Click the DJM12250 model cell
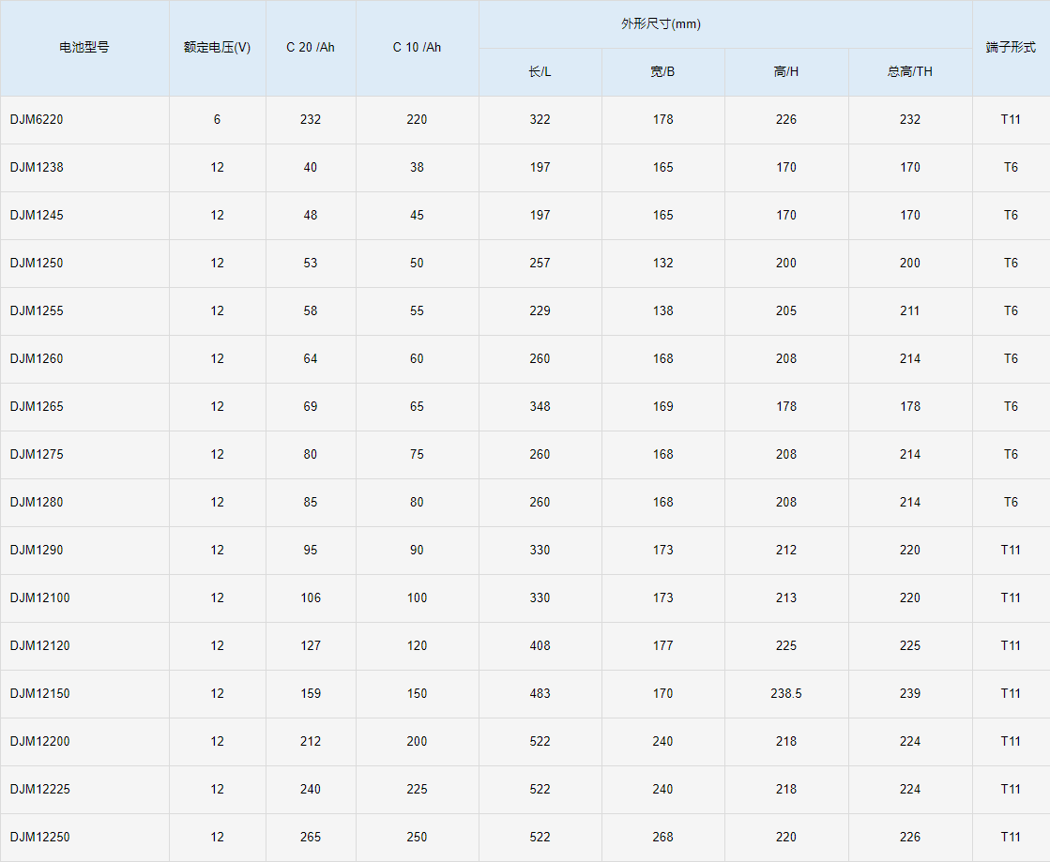 [39, 837]
